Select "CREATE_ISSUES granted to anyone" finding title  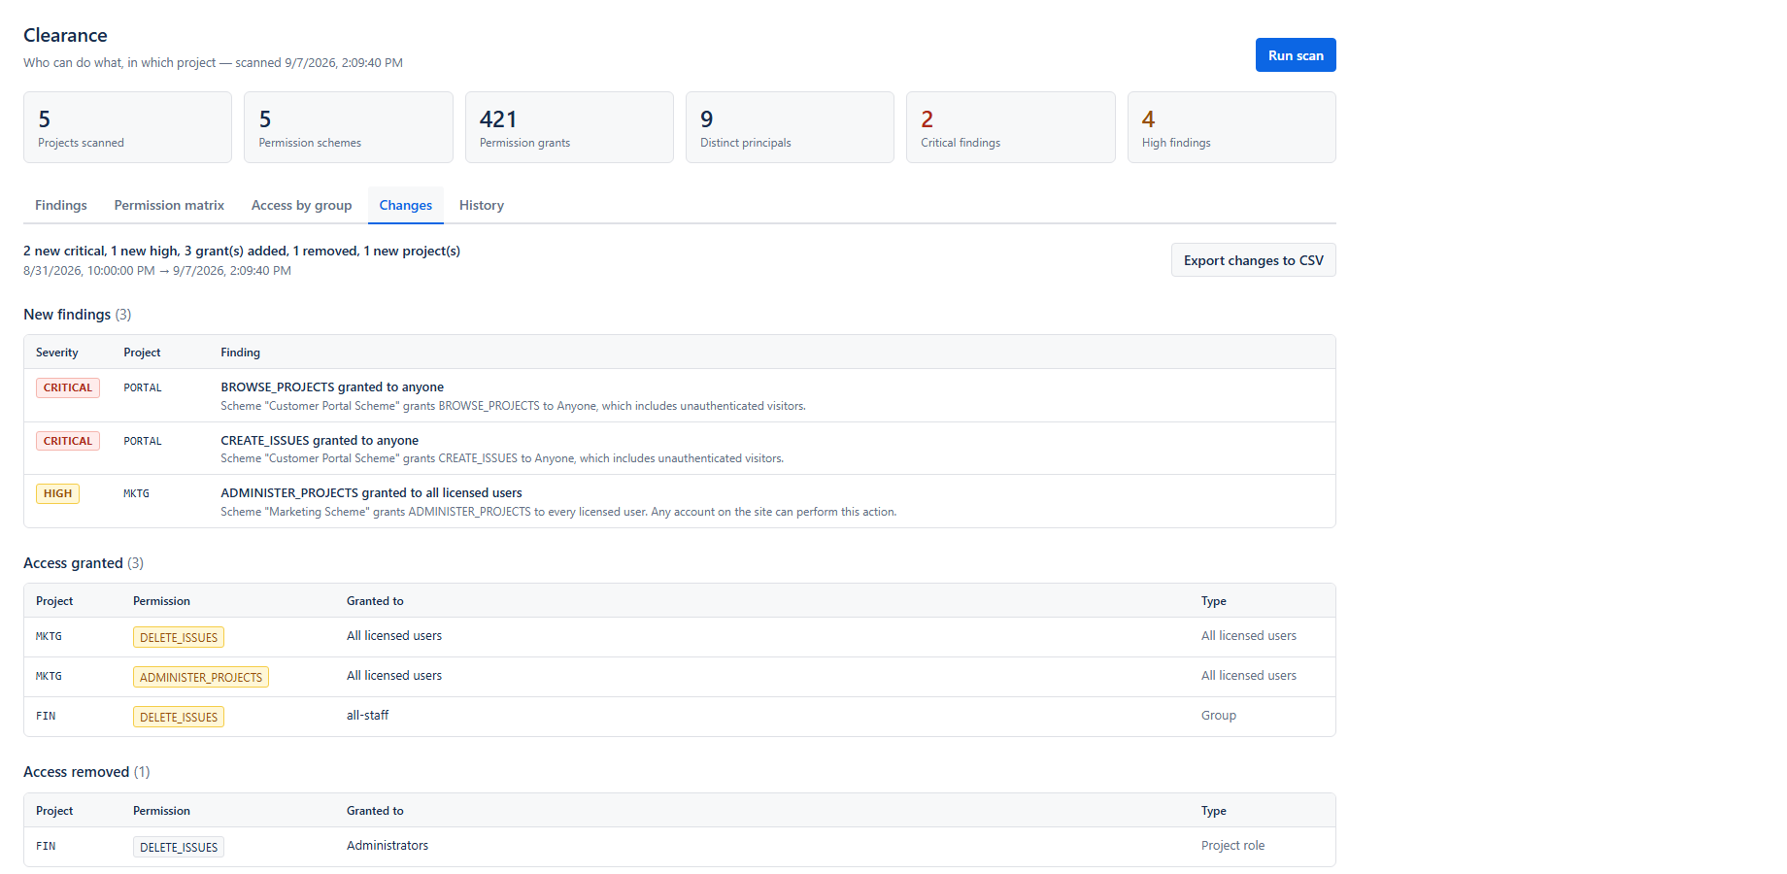point(320,440)
